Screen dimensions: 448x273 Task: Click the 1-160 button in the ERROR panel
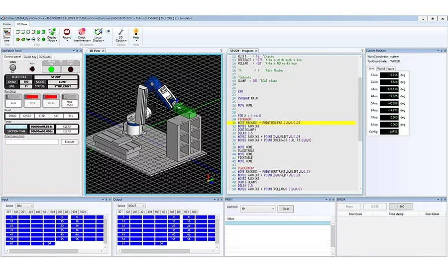pyautogui.click(x=401, y=206)
